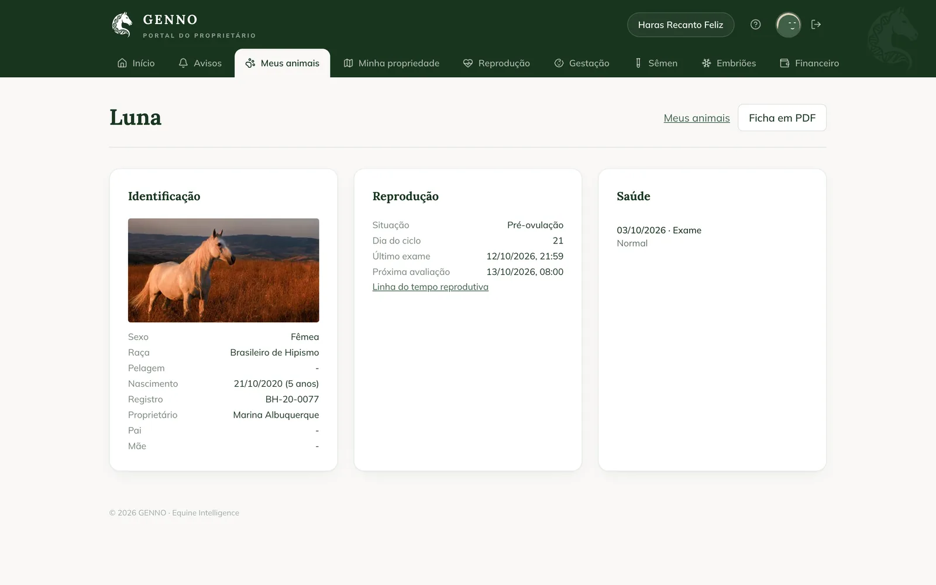936x585 pixels.
Task: Click the Luna page heading
Action: [135, 118]
